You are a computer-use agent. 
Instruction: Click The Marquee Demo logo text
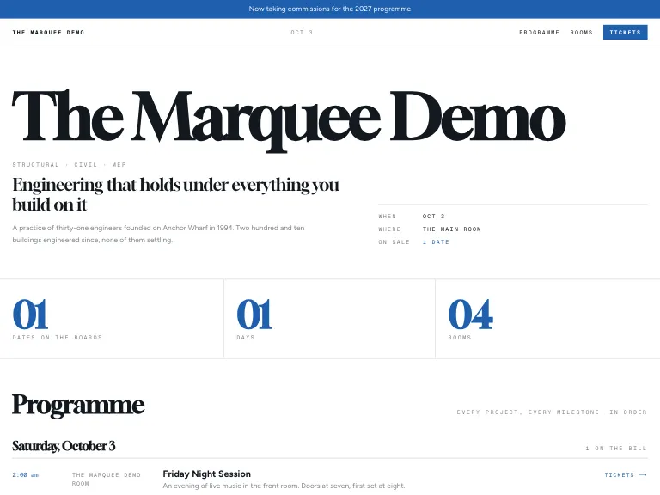coord(48,33)
